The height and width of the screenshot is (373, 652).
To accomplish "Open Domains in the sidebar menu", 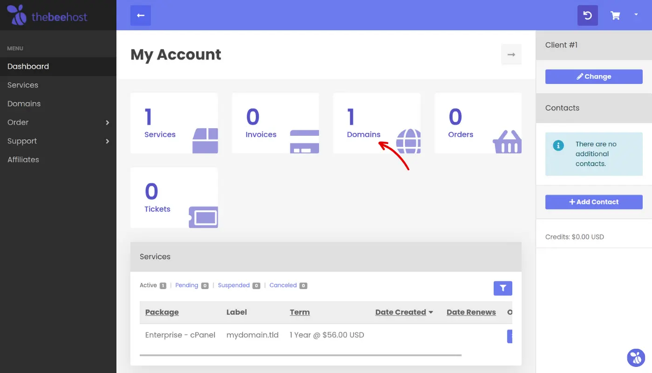I will 24,104.
